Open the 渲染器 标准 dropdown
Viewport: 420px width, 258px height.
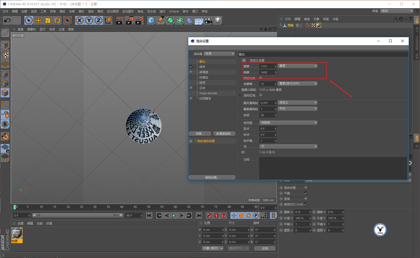point(220,54)
